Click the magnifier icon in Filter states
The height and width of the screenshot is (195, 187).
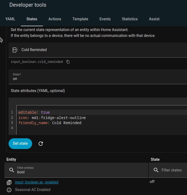point(156,170)
